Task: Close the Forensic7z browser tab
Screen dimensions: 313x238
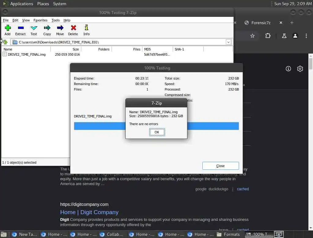Action: click(x=281, y=23)
